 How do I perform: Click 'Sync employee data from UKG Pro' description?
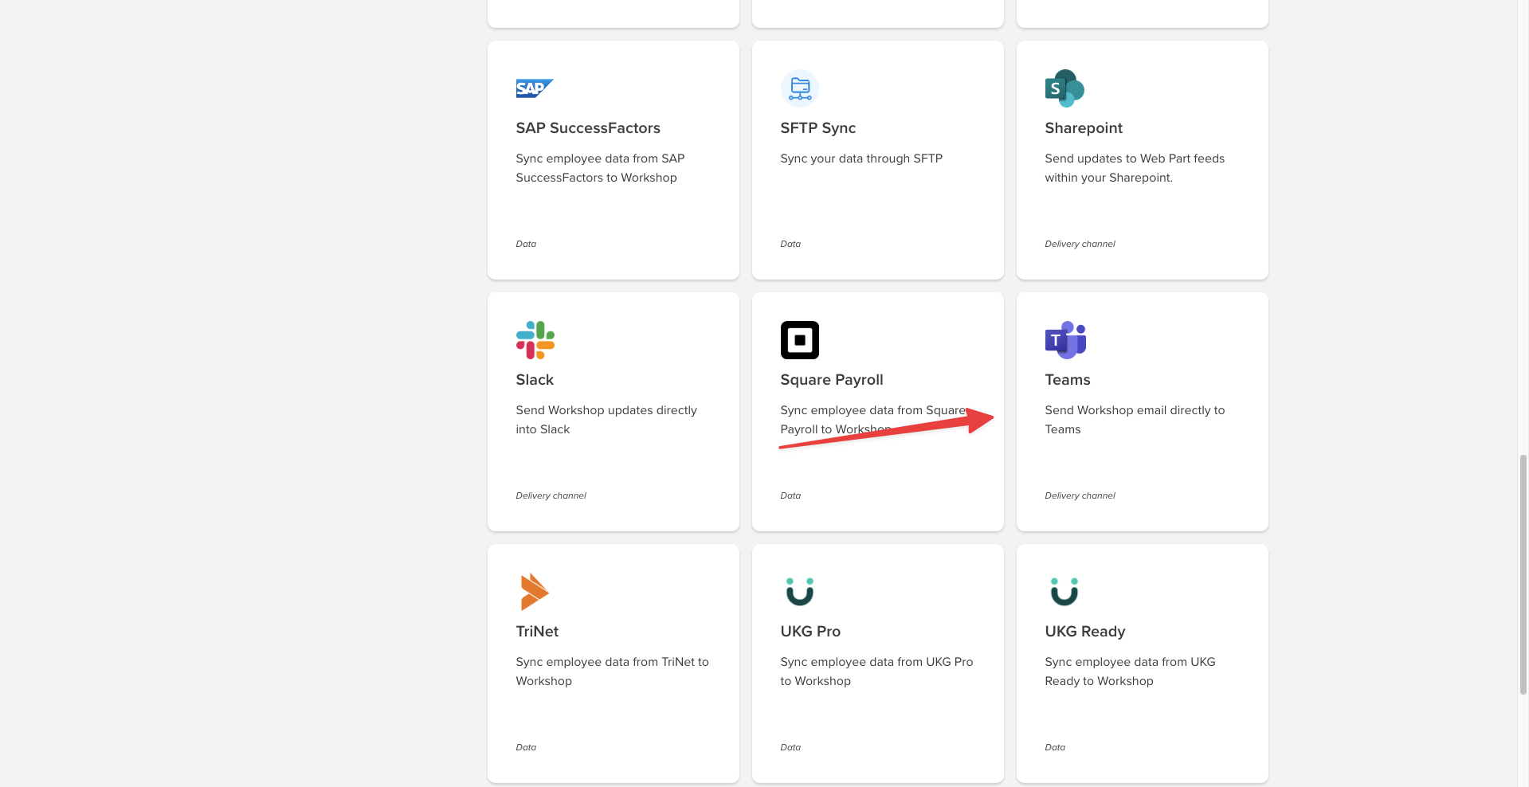coord(876,671)
